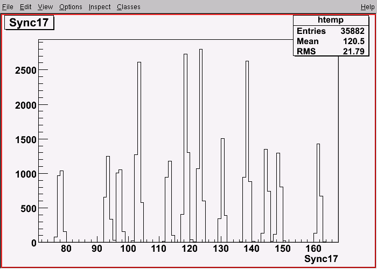This screenshot has width=377, height=269.
Task: Click the 2000 y-axis label
Action: [x=25, y=105]
